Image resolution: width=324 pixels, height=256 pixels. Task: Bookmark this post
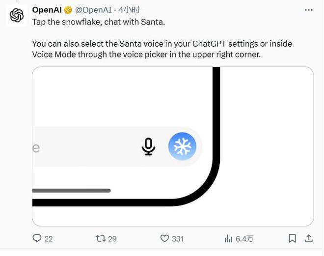pyautogui.click(x=292, y=238)
